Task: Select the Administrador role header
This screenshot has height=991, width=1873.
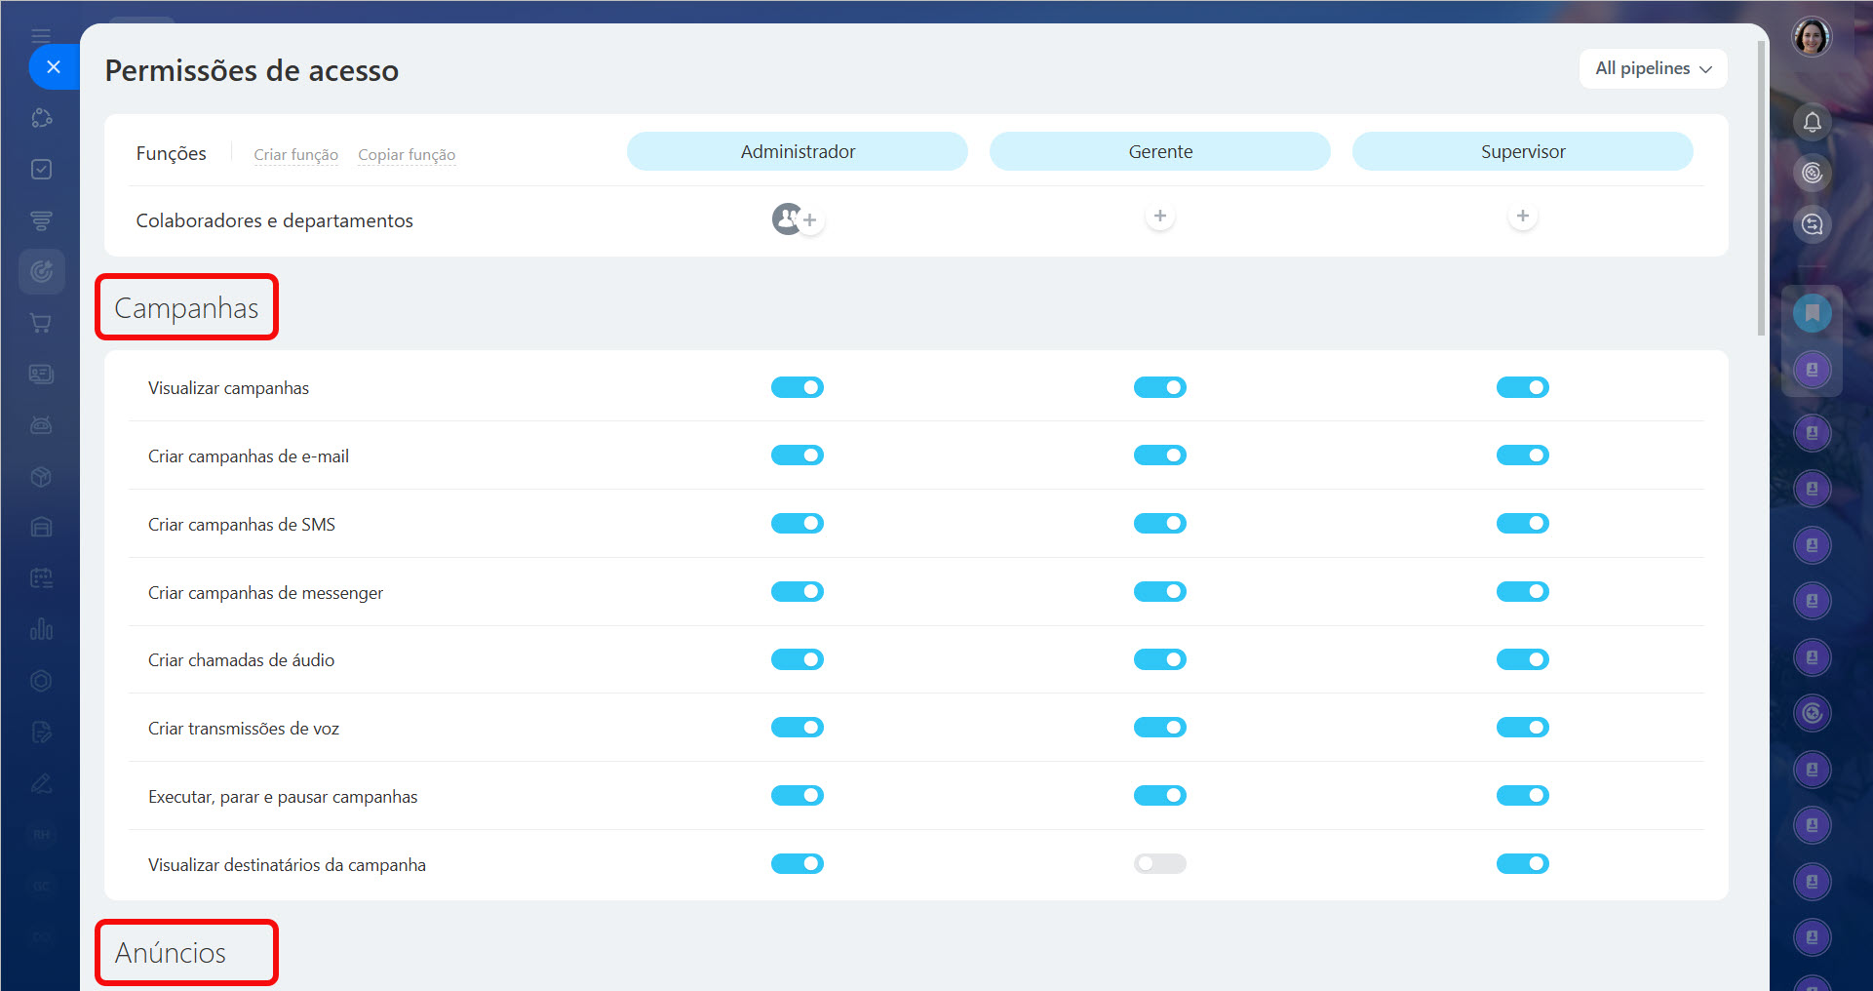Action: click(x=798, y=151)
